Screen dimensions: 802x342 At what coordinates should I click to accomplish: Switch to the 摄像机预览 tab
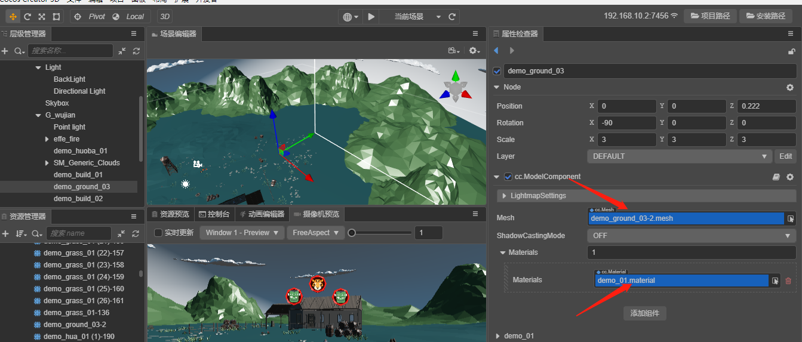[x=316, y=214]
